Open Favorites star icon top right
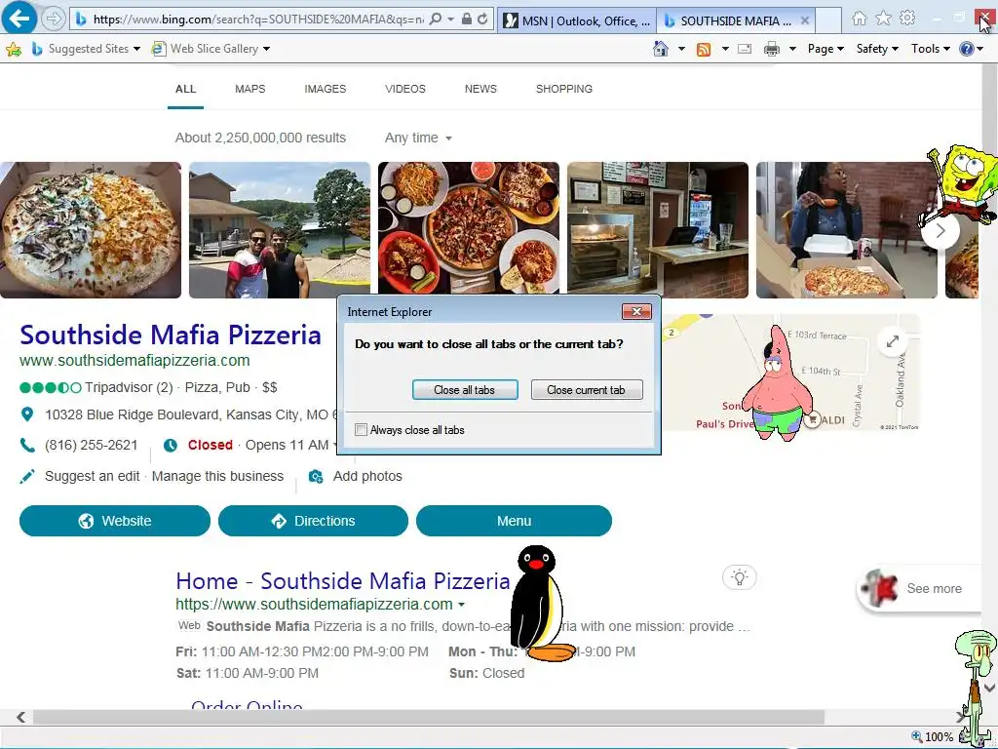This screenshot has height=749, width=998. (883, 19)
